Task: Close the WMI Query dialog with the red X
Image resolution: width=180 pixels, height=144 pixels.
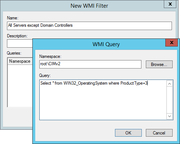Action: tap(172, 43)
